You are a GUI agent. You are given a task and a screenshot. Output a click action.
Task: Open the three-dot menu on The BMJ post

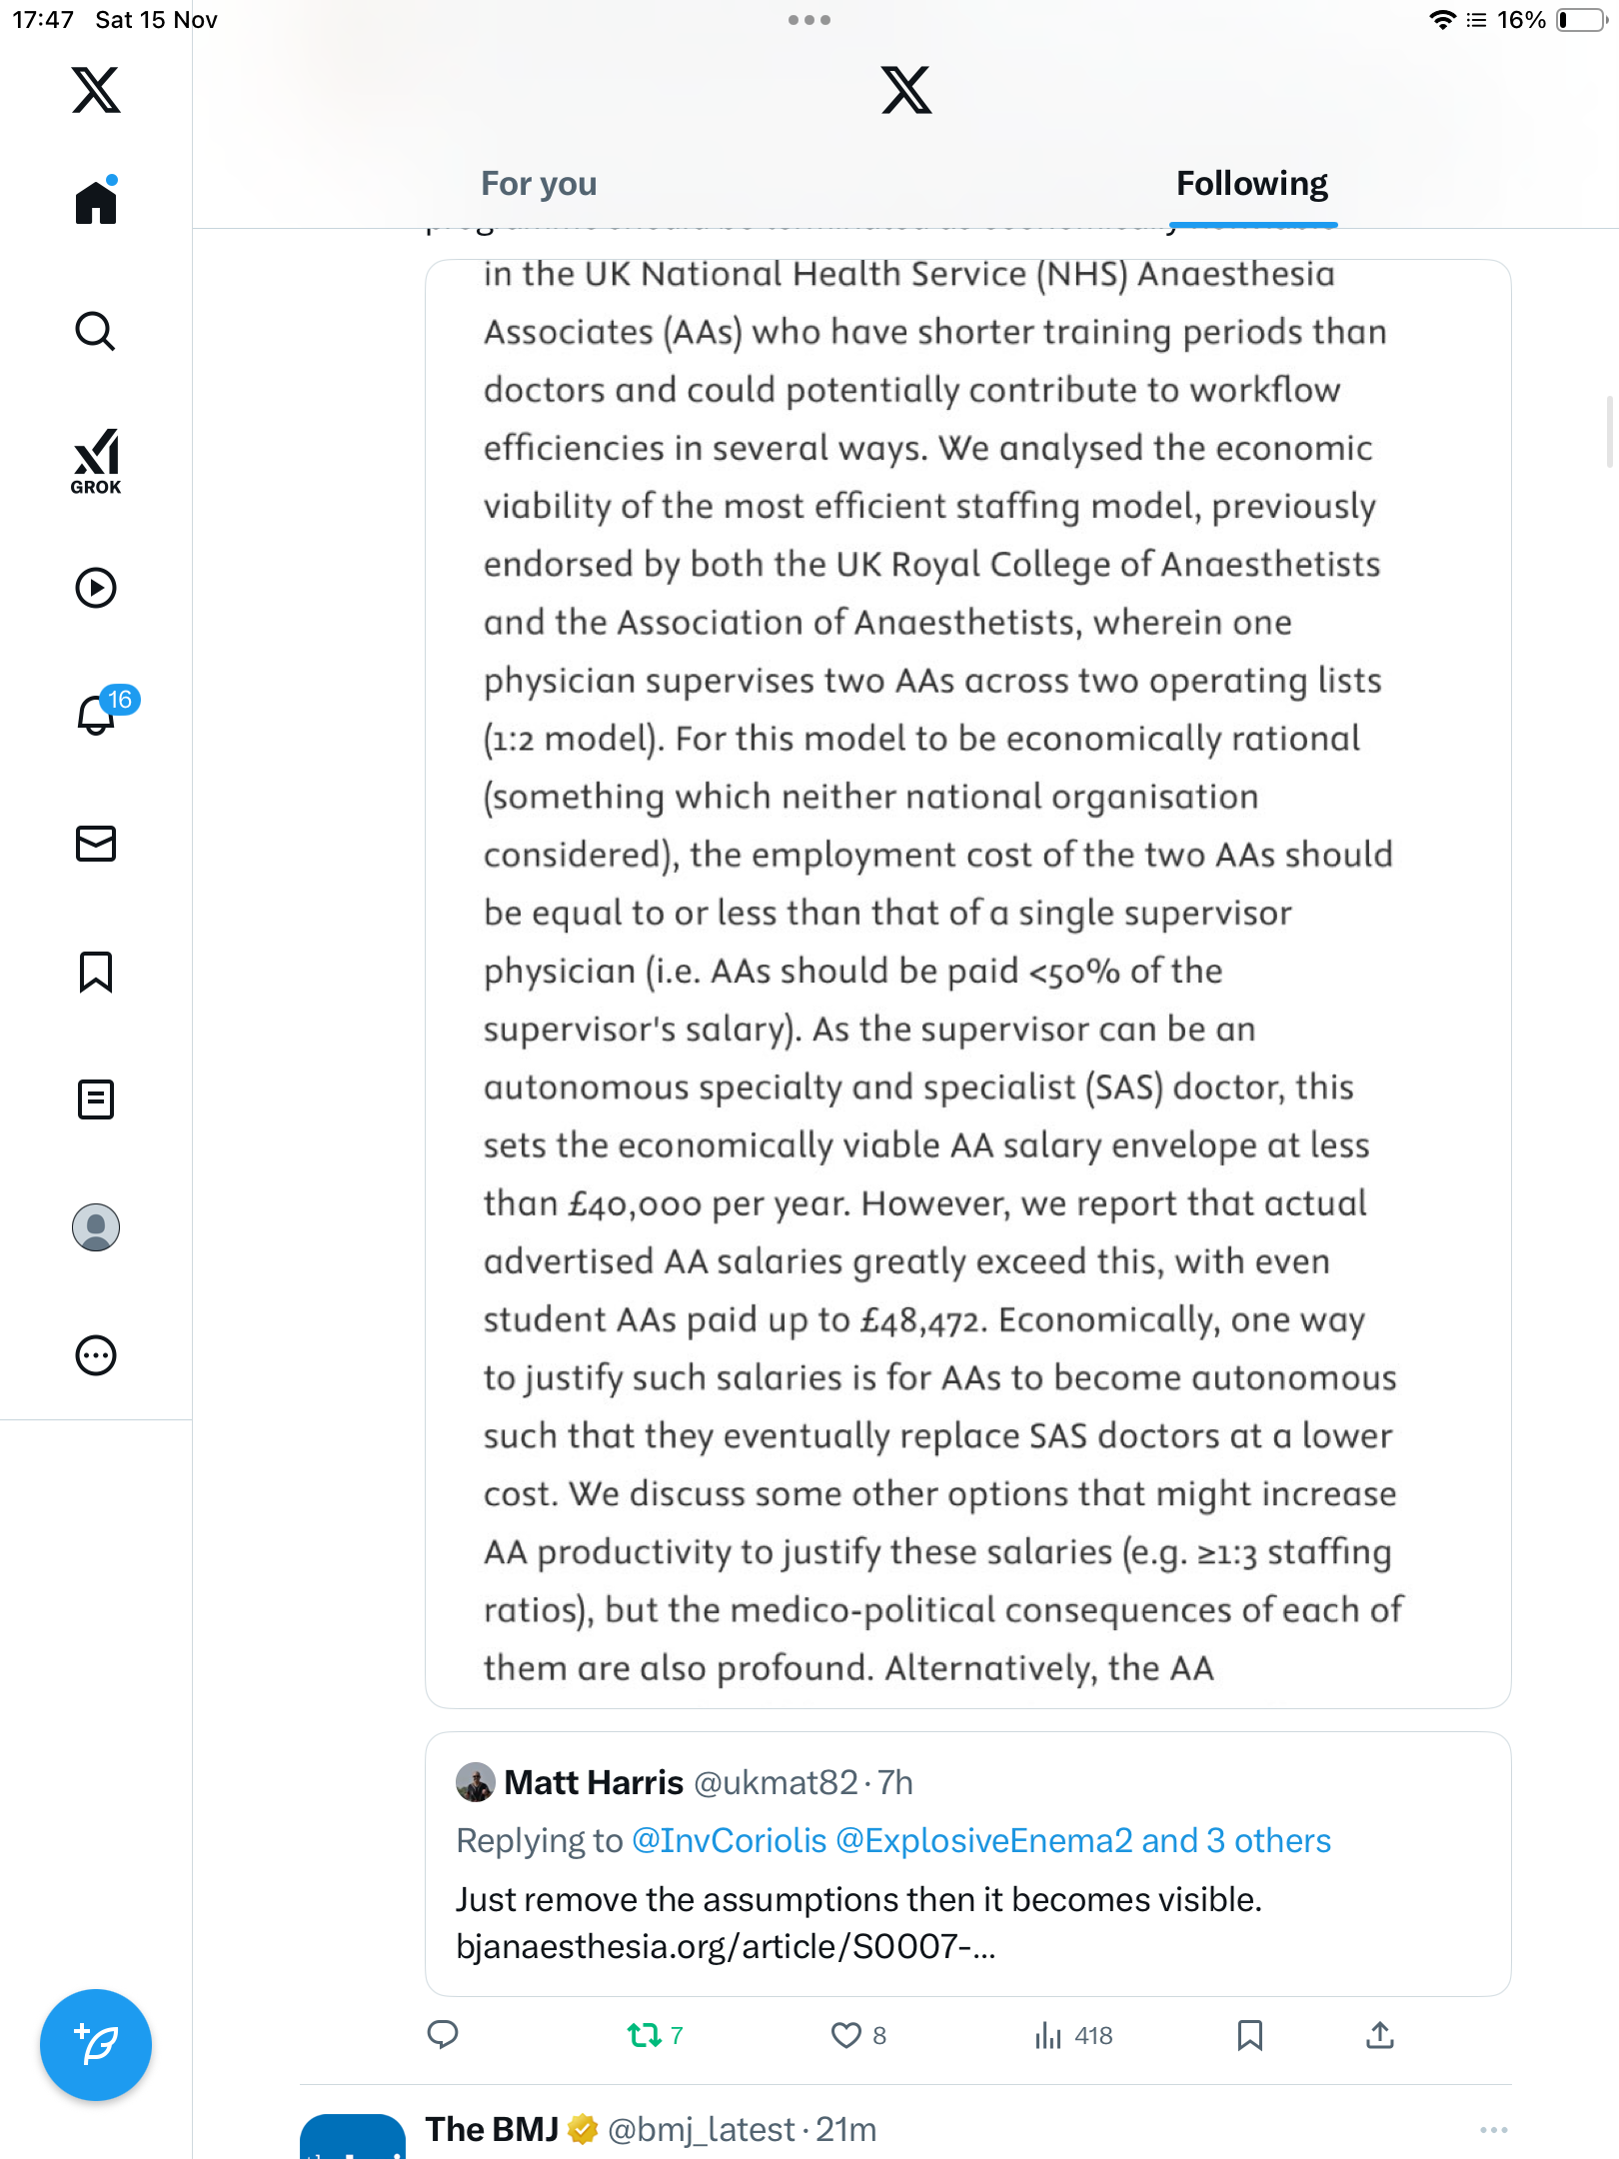click(1493, 2130)
